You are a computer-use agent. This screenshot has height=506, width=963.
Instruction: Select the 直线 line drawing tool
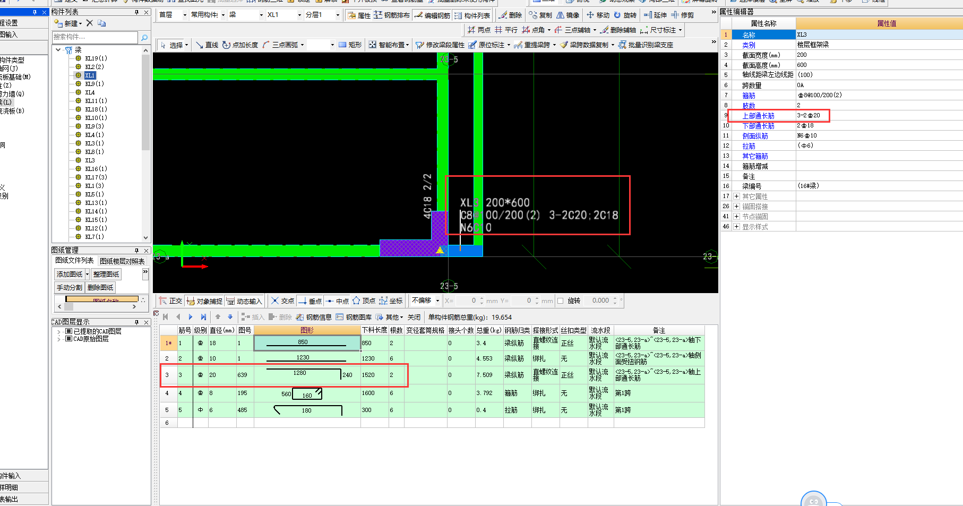[x=207, y=45]
